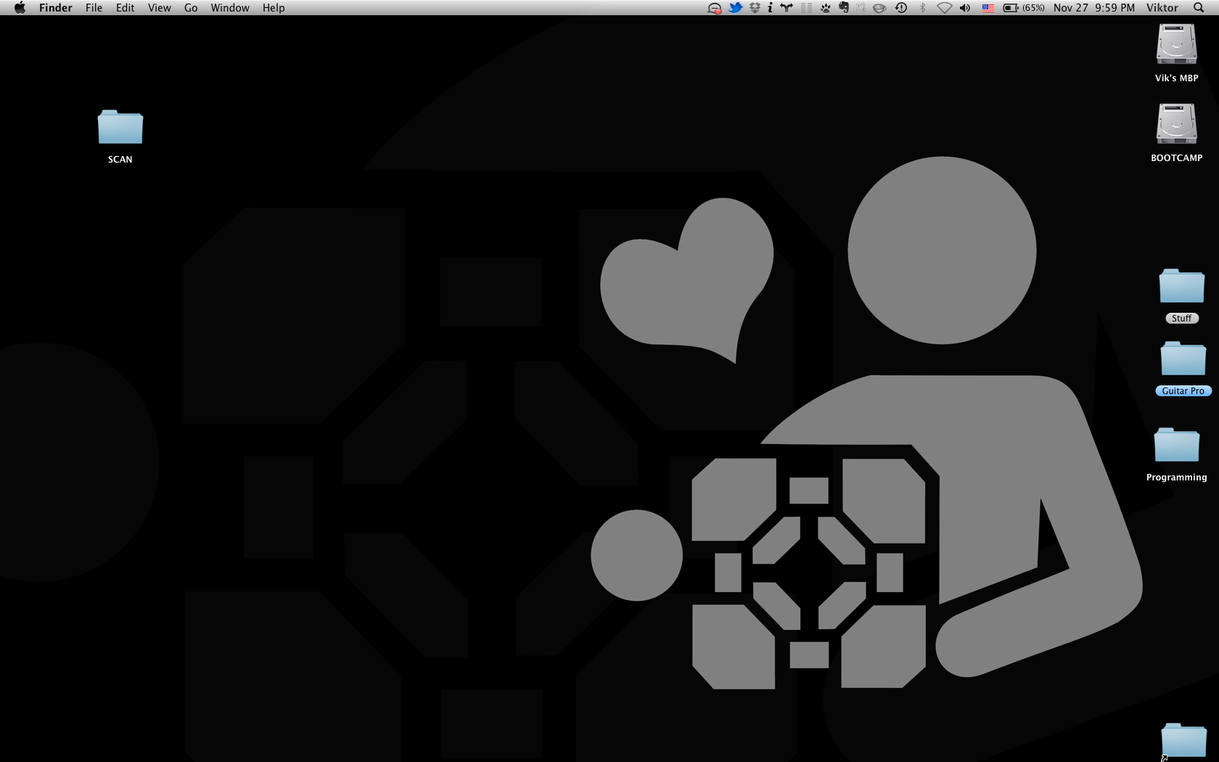Open Spotlight search magnifying glass
The height and width of the screenshot is (762, 1219).
coord(1199,8)
